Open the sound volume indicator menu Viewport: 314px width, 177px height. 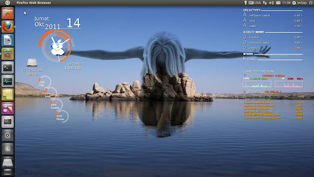pyautogui.click(x=271, y=3)
